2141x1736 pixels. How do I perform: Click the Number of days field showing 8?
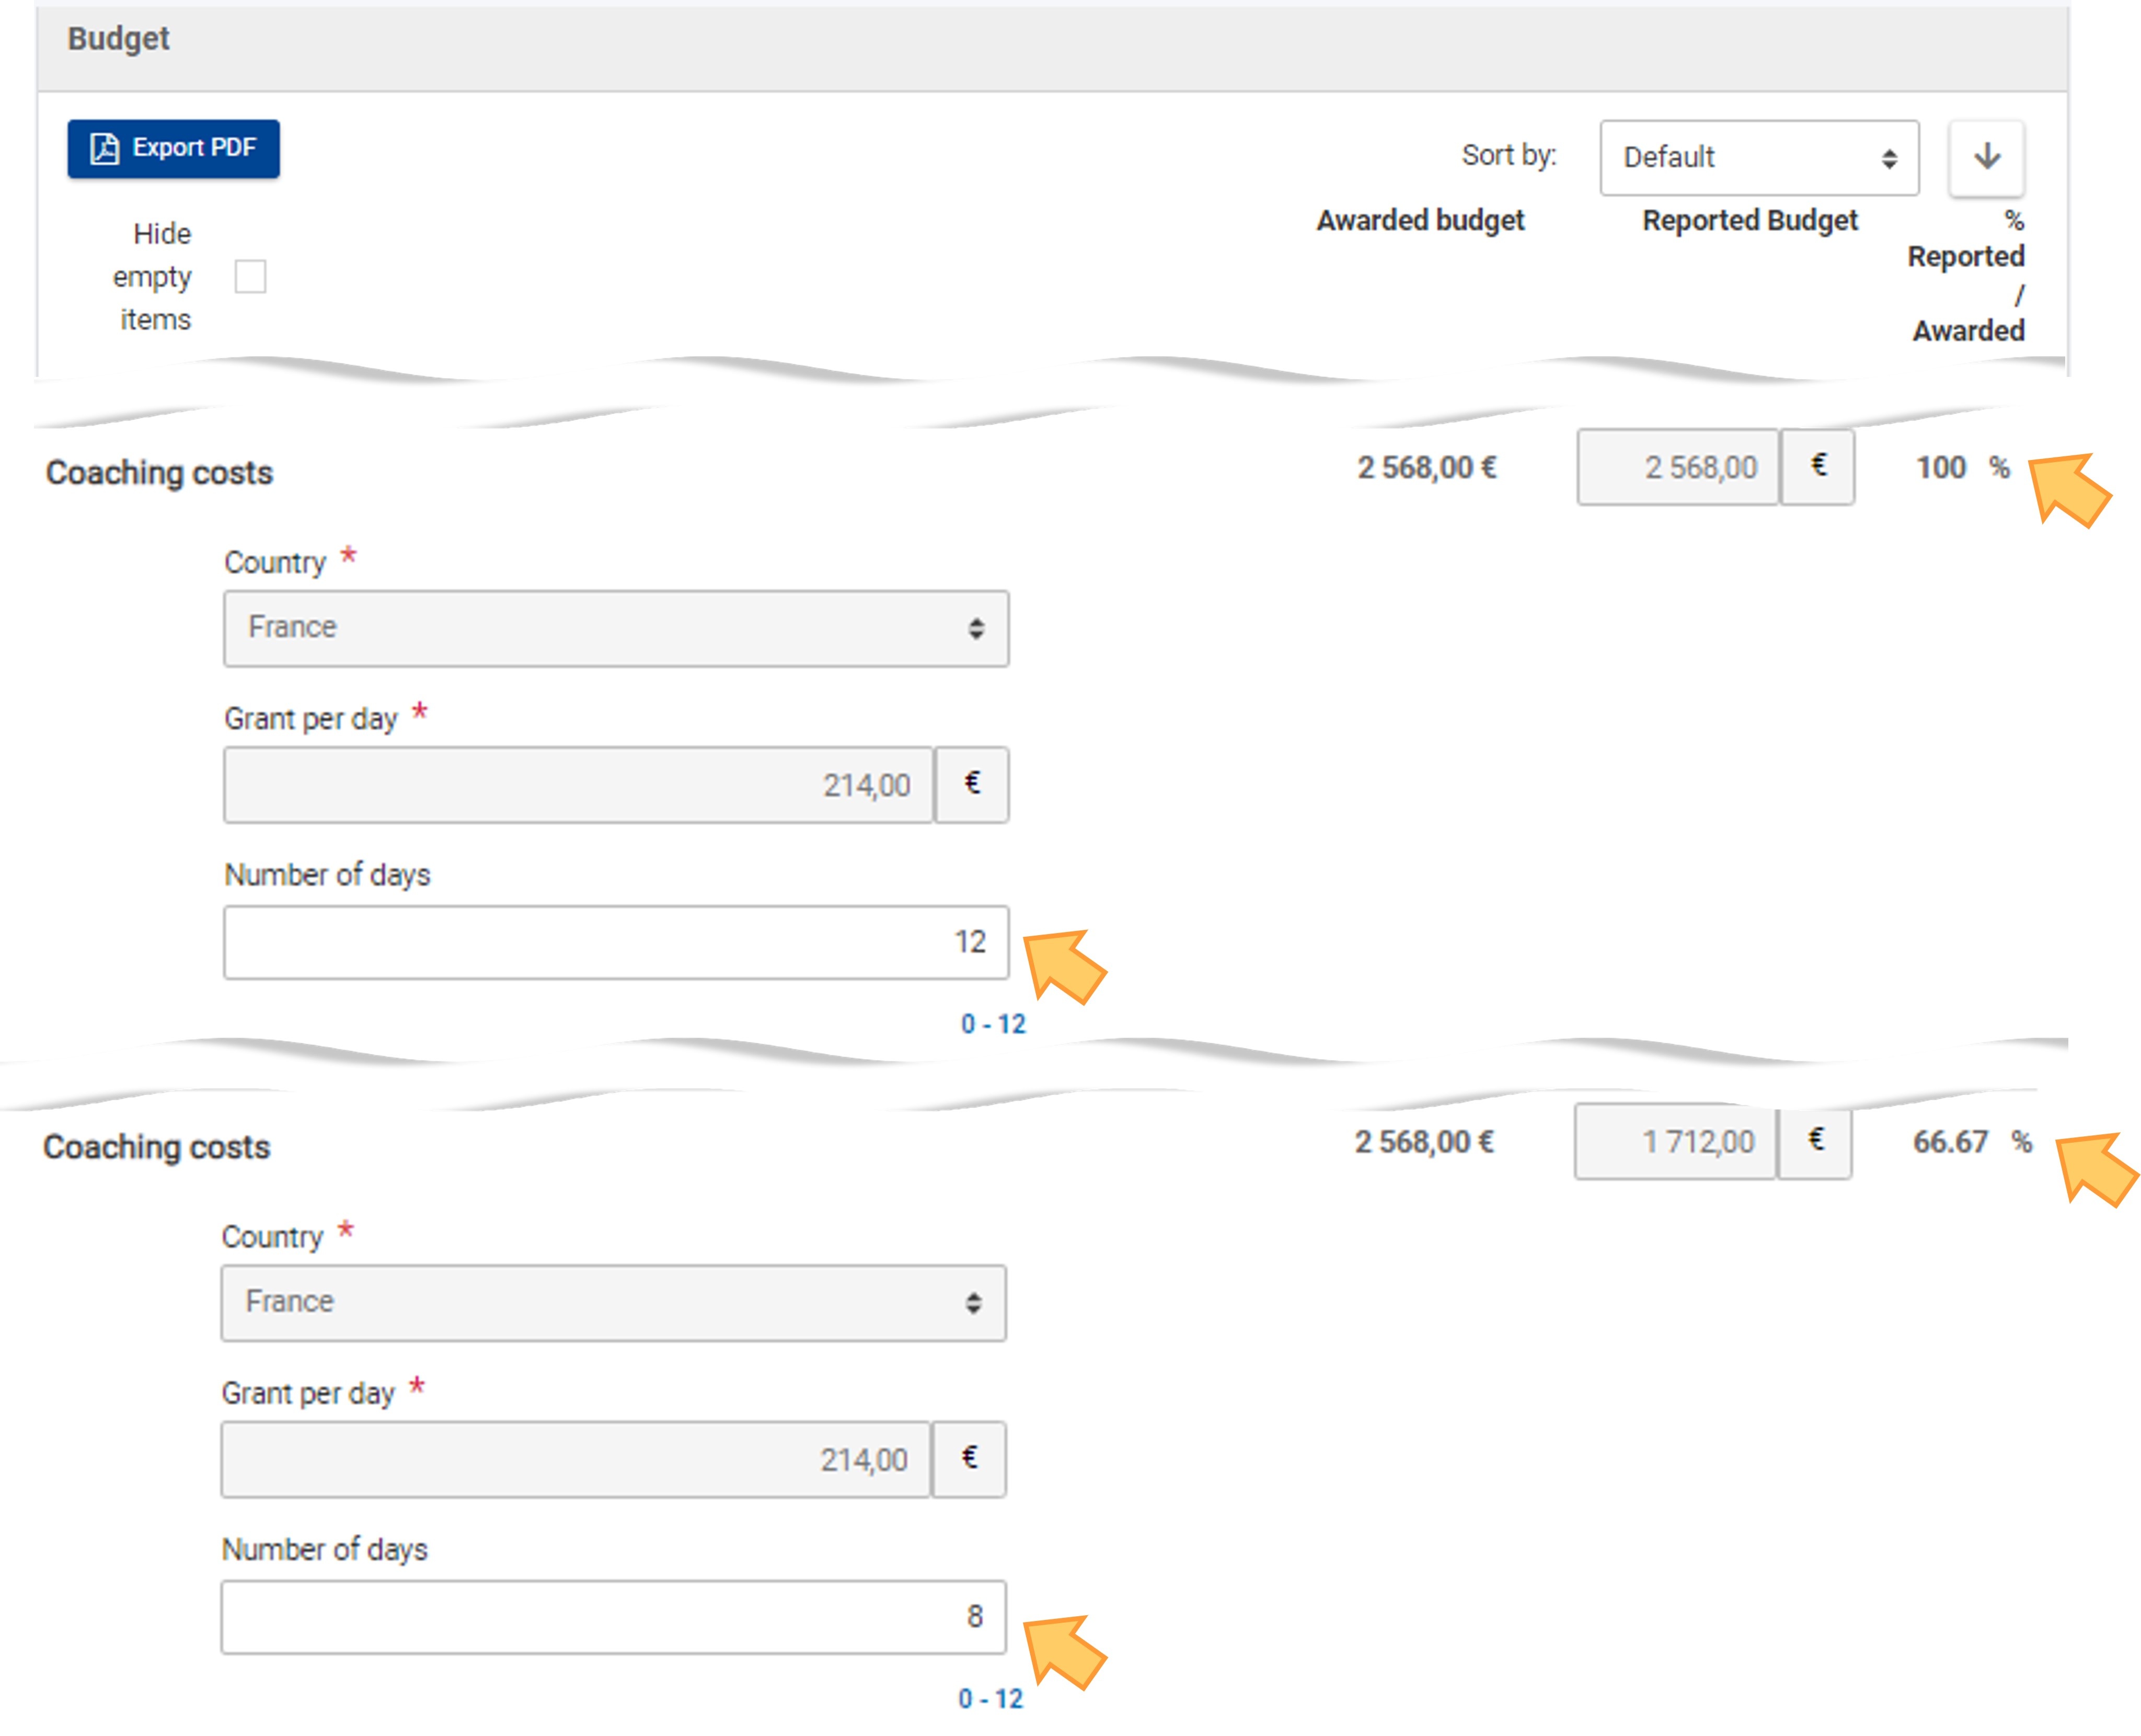(x=613, y=1616)
